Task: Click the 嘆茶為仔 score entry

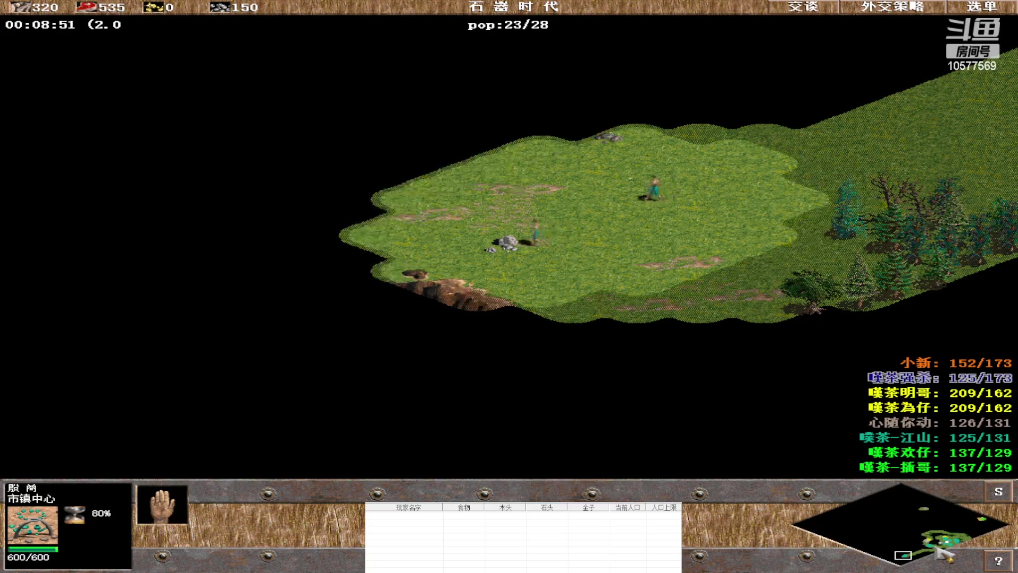Action: tap(940, 407)
